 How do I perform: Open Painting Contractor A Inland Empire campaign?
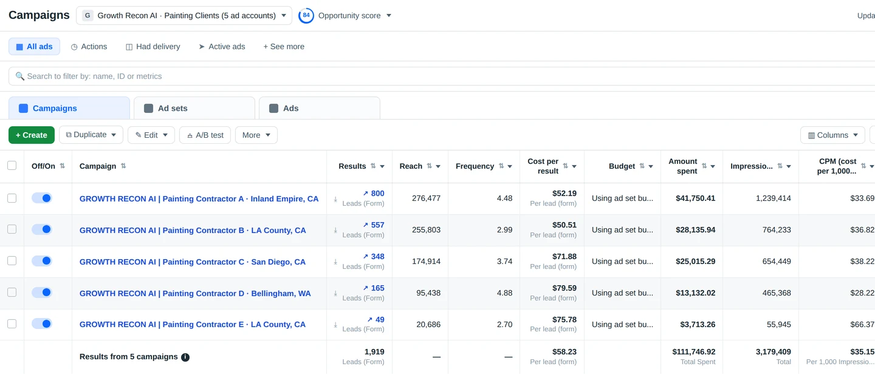(199, 199)
